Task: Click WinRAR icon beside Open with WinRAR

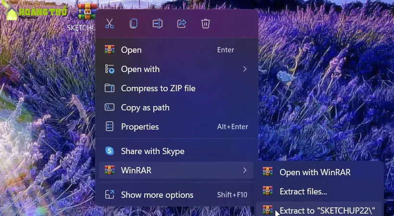Action: (268, 171)
